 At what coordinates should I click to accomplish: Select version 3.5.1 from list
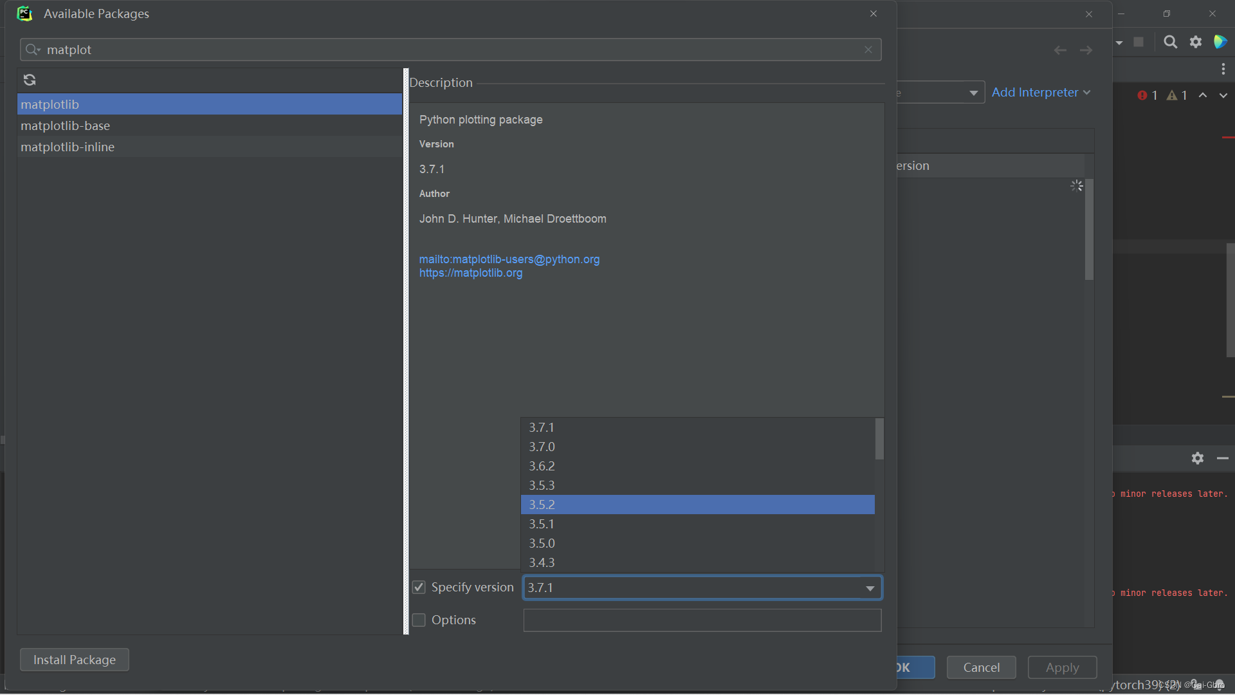point(698,524)
